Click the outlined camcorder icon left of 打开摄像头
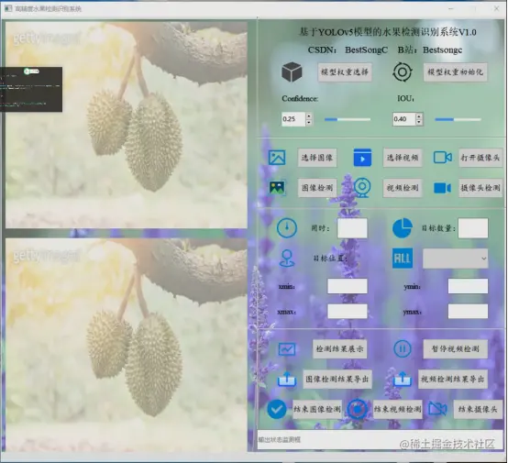508x463 pixels. [443, 158]
